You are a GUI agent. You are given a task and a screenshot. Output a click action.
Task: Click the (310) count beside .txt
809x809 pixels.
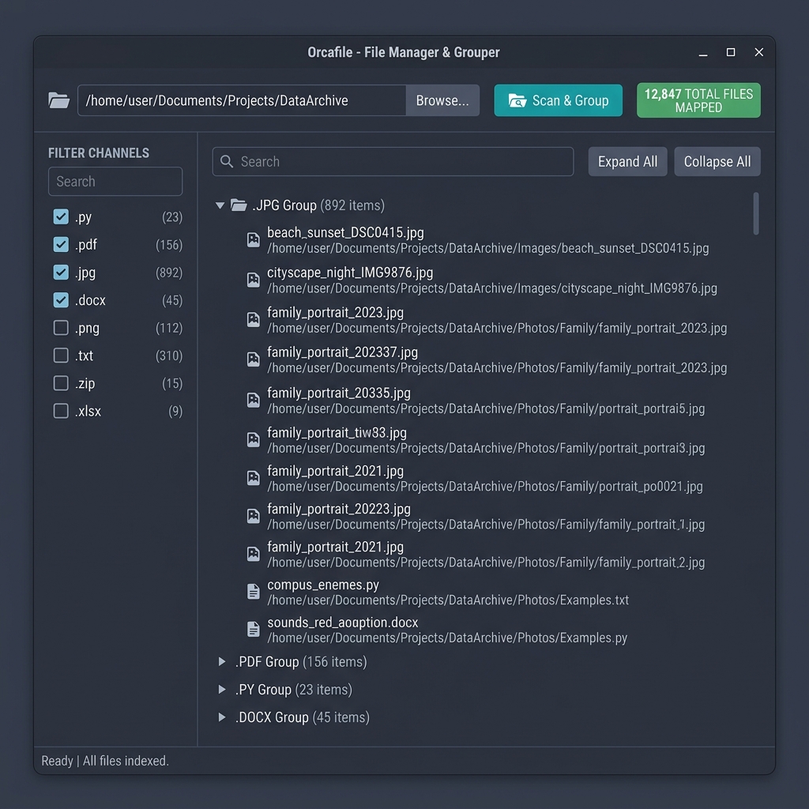[x=169, y=356]
